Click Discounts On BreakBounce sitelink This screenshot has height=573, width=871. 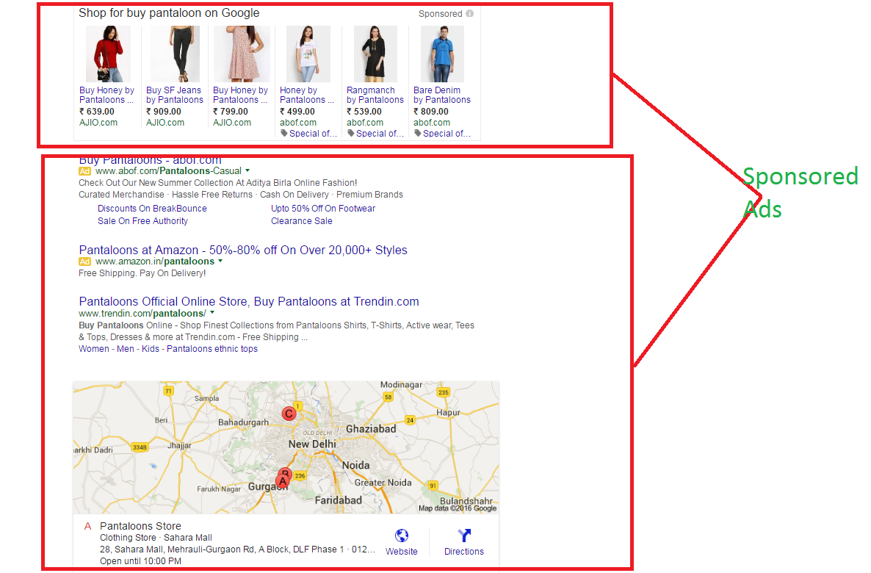(152, 209)
